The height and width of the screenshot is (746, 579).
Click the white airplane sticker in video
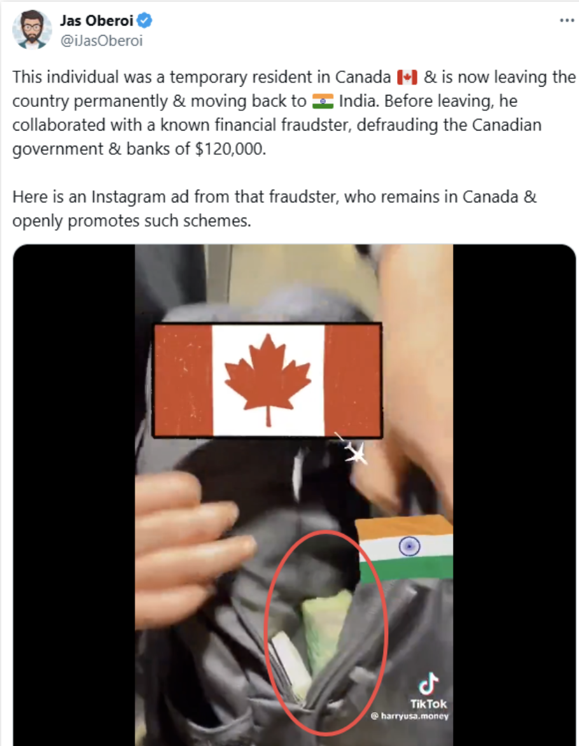(352, 448)
